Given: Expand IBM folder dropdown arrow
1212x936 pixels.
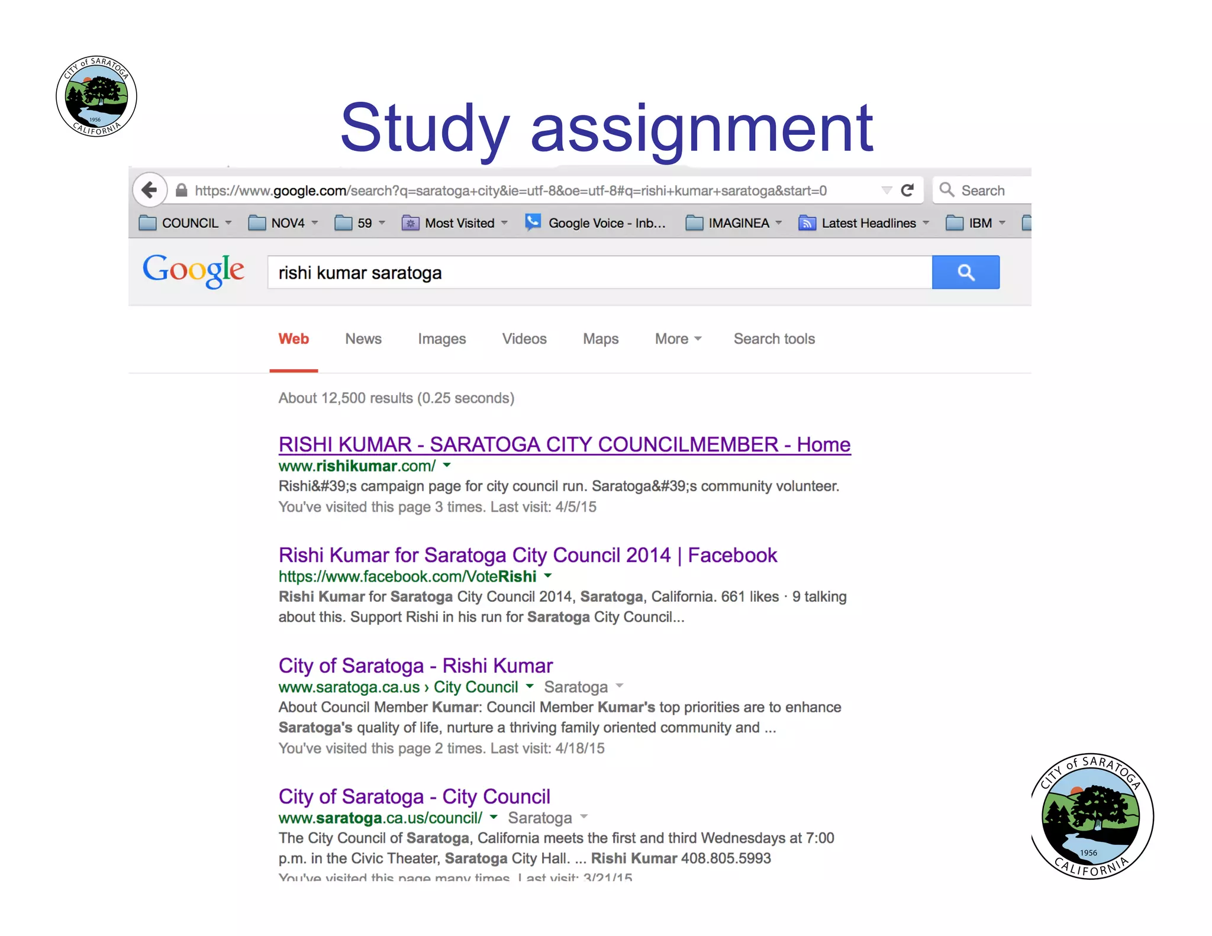Looking at the screenshot, I should pyautogui.click(x=1002, y=223).
